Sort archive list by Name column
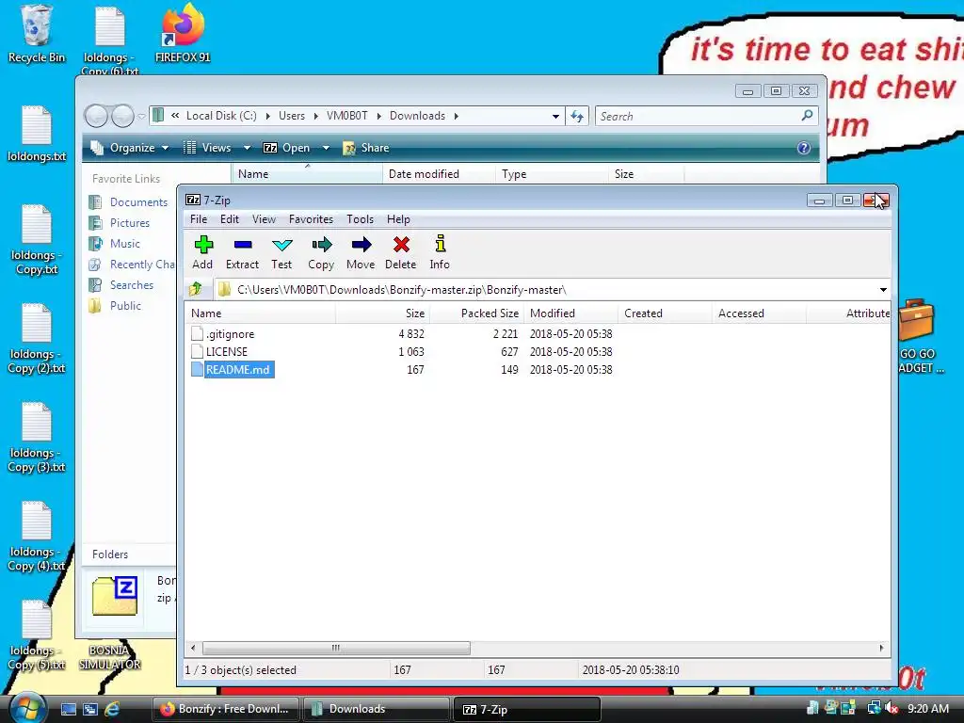 coord(261,313)
